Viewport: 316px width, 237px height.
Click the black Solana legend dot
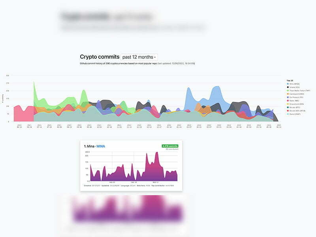pos(287,87)
